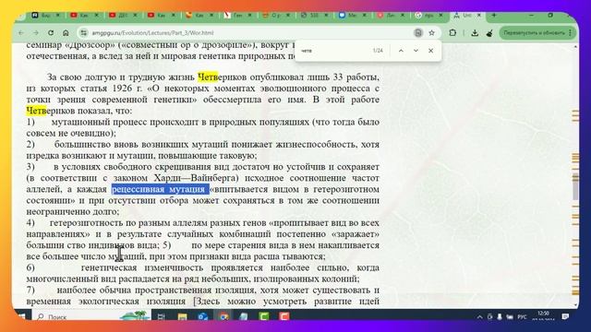The width and height of the screenshot is (591, 332).
Task: Click the scrollbar down arrow
Action: (575, 305)
